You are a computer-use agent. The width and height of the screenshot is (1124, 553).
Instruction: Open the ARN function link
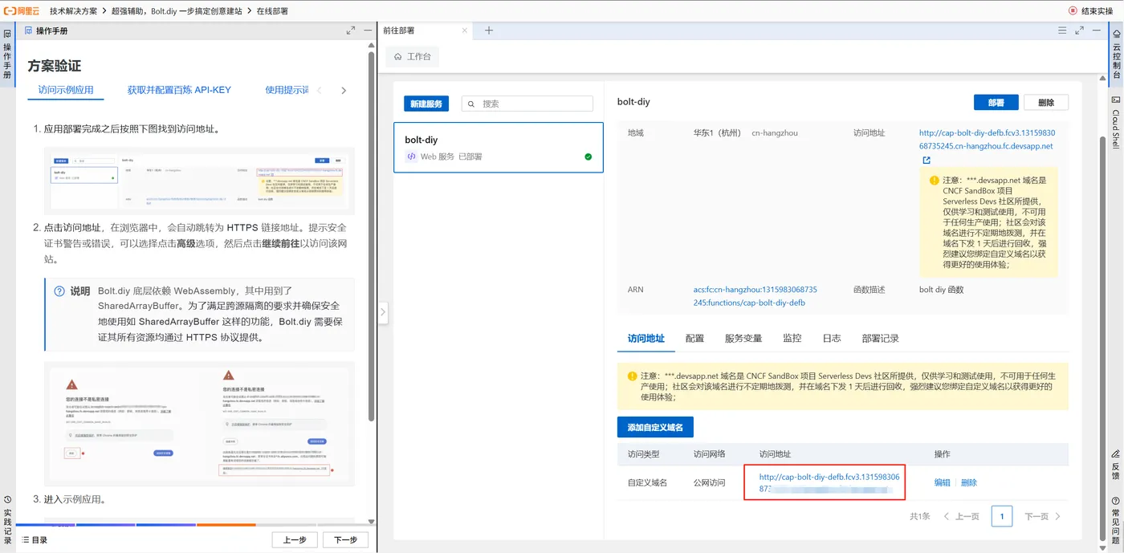coord(755,296)
